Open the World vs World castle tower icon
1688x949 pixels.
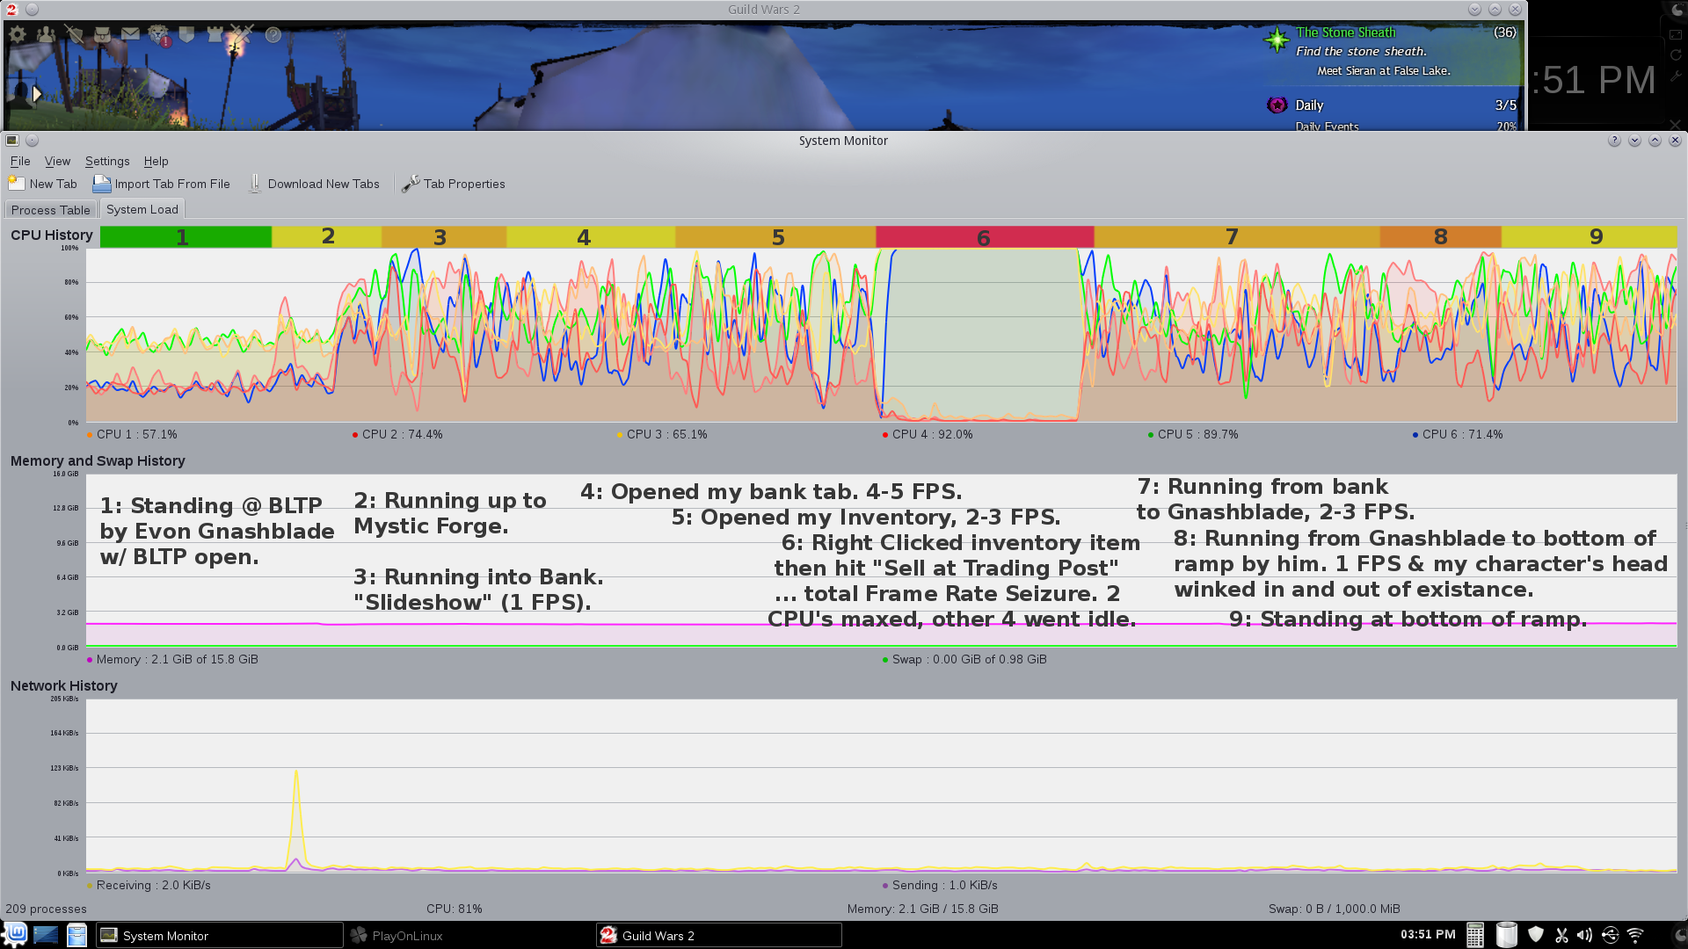coord(215,34)
